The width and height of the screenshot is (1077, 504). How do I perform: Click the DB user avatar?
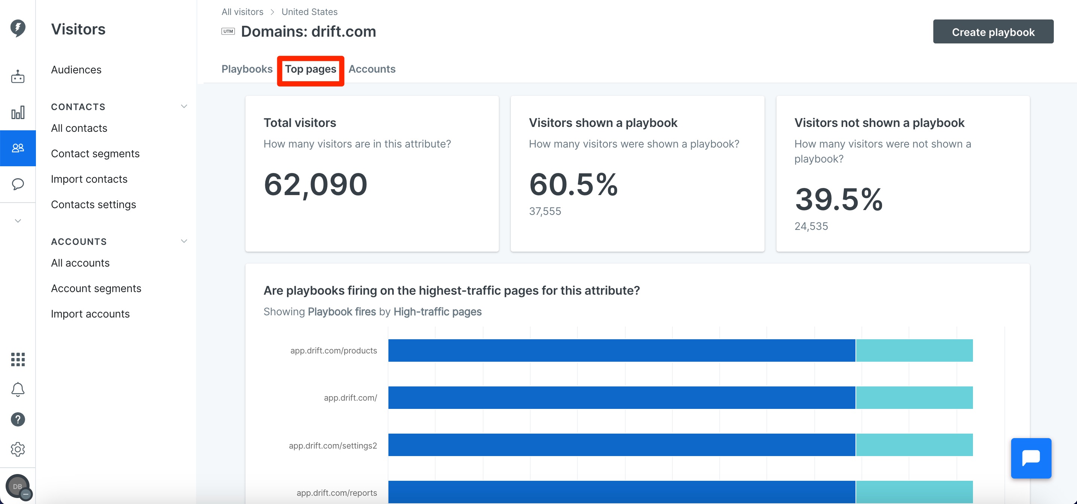pyautogui.click(x=18, y=486)
